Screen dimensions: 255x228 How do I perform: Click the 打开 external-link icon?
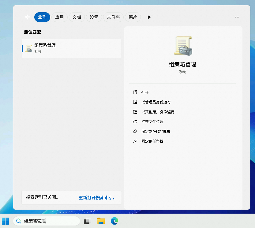click(x=135, y=92)
